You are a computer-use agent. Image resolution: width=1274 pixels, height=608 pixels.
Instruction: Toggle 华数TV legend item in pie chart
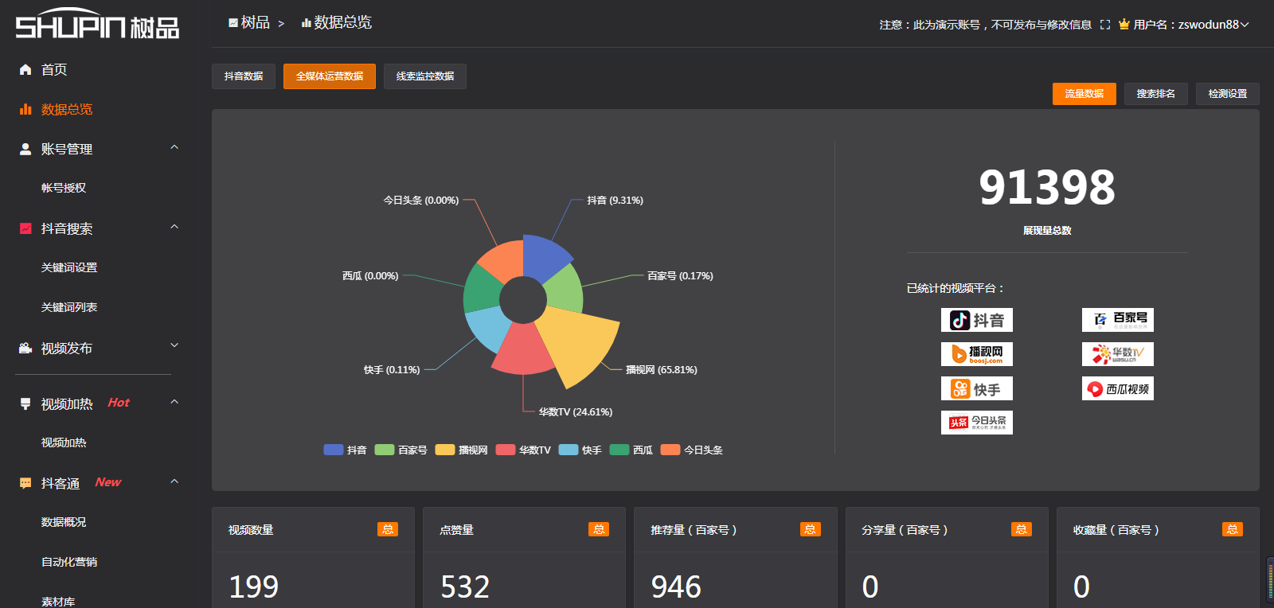(x=523, y=450)
